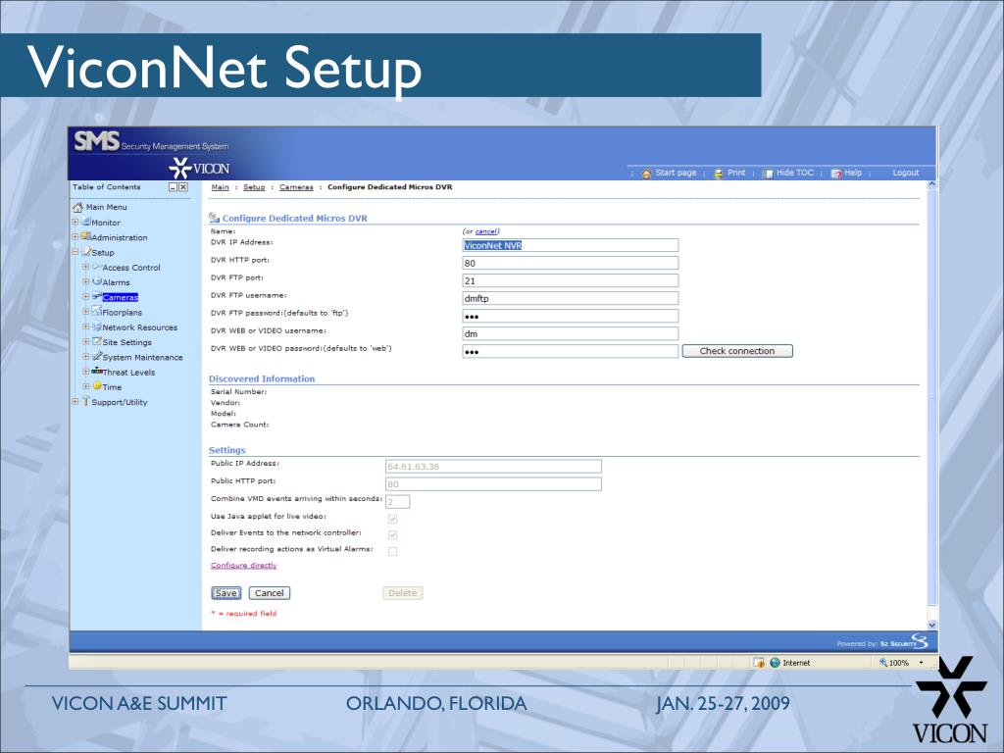Expand the Monitor tree node
Viewport: 1004px width, 753px height.
click(75, 223)
